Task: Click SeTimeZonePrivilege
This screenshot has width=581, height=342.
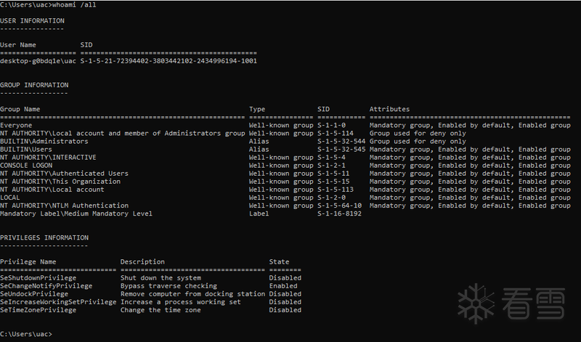Action: coord(38,310)
